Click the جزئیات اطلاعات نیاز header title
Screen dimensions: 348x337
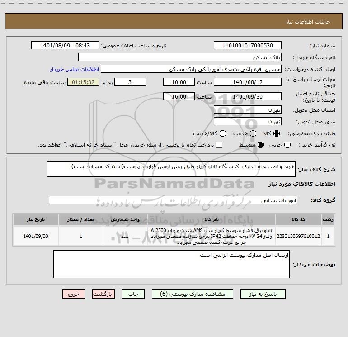point(308,22)
